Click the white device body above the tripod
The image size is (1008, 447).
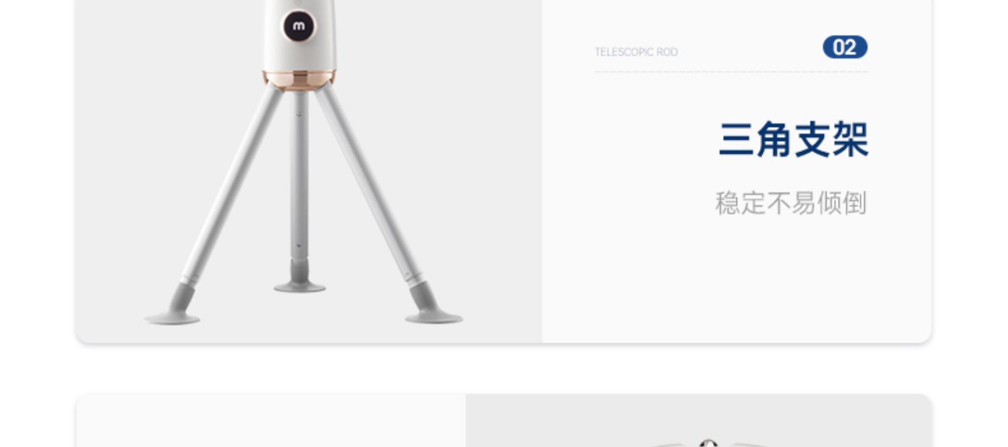[299, 35]
